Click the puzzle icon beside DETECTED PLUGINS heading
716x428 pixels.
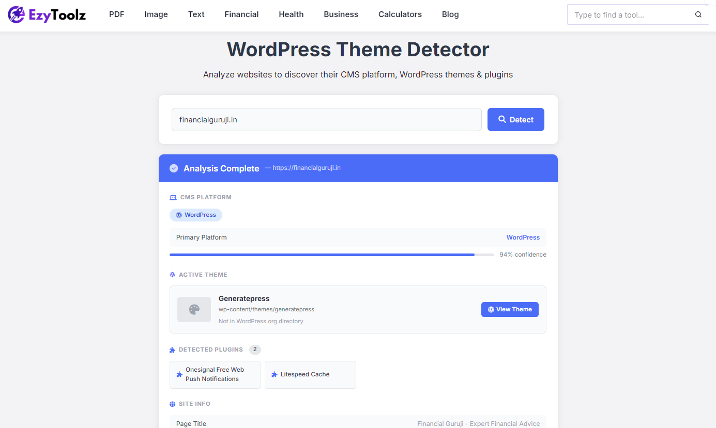pyautogui.click(x=172, y=350)
